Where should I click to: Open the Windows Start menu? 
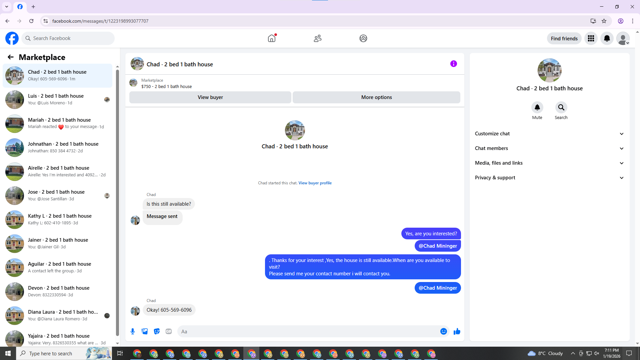point(8,353)
